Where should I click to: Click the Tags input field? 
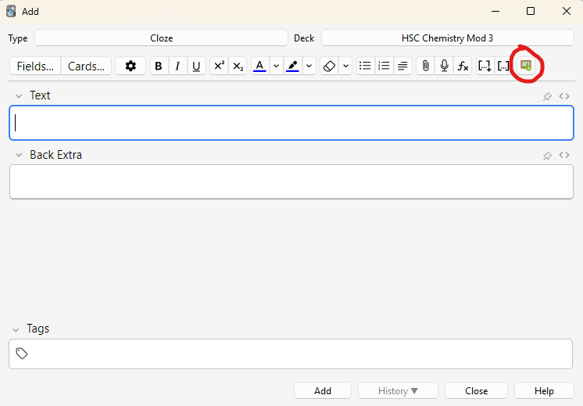(291, 354)
